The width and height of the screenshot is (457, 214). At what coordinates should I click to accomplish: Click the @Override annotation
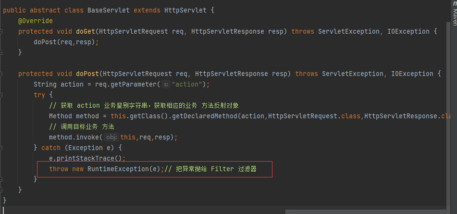(35, 21)
